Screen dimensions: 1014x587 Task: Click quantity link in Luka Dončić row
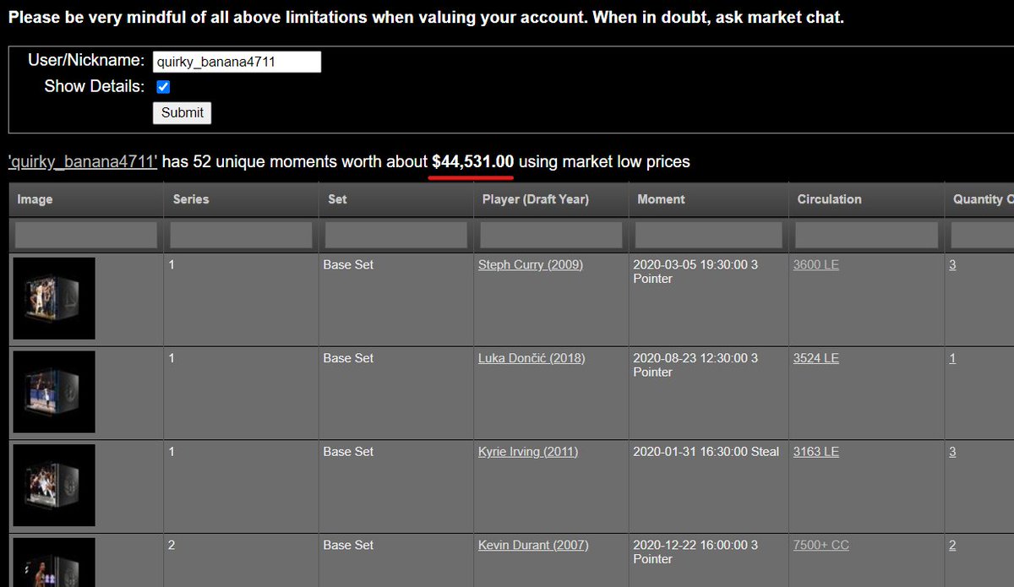(952, 358)
